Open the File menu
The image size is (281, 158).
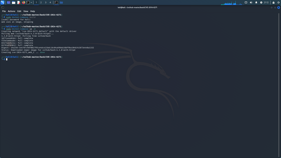[4, 11]
